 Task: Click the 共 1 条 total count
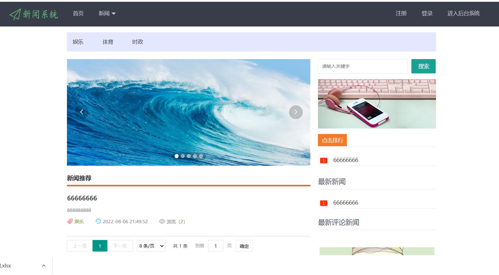180,246
